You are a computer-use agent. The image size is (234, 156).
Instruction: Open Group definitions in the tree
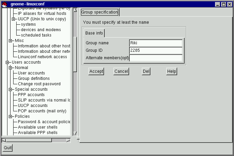[x=34, y=79]
